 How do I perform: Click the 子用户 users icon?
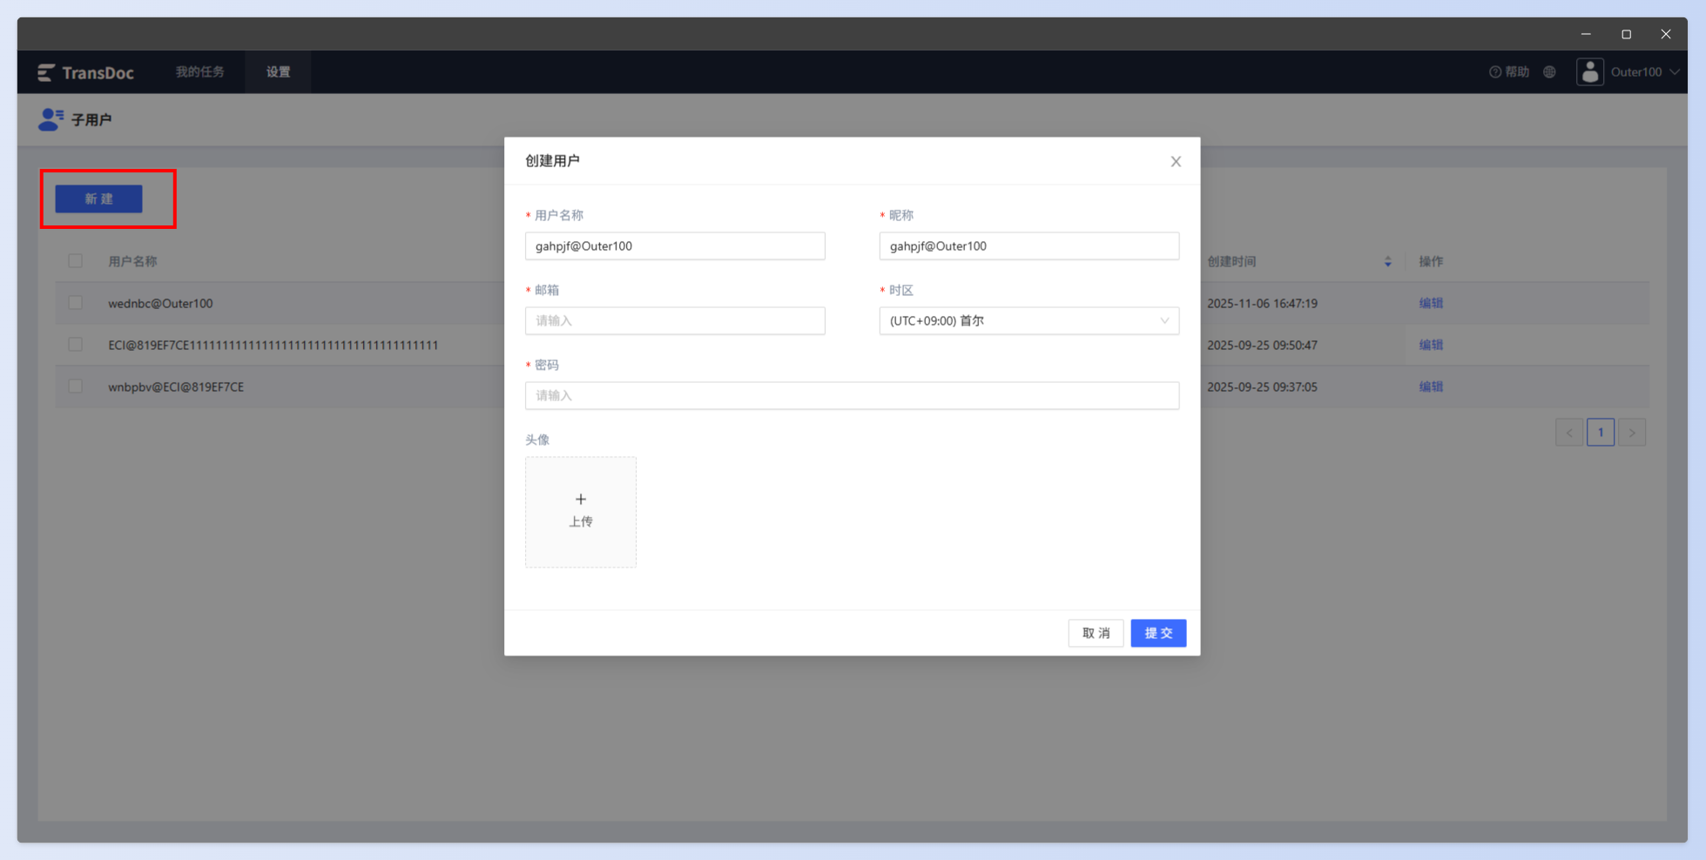pos(51,119)
